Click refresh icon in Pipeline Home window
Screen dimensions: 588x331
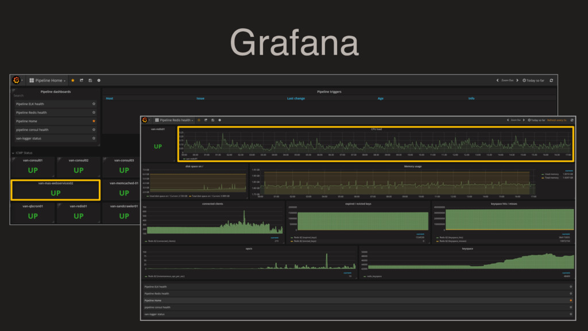[x=551, y=80]
